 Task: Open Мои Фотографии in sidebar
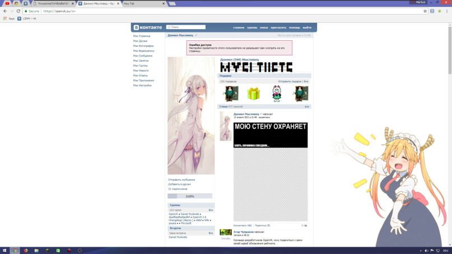coord(143,46)
